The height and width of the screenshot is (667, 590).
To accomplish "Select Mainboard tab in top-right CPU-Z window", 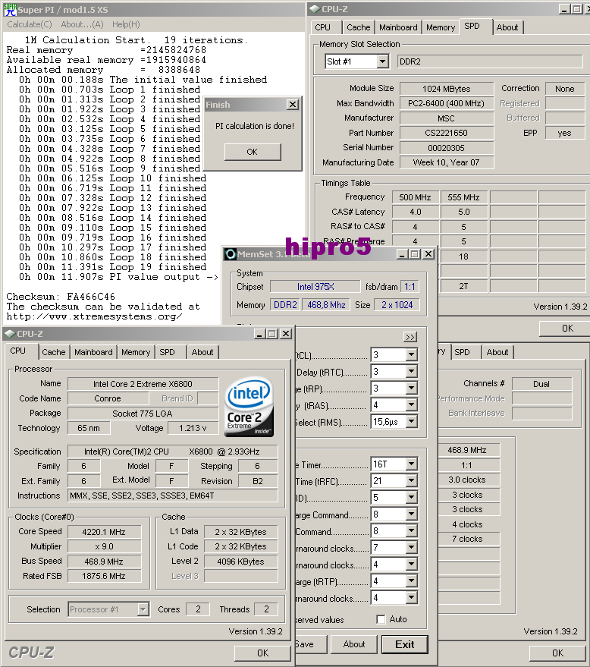I will 398,27.
